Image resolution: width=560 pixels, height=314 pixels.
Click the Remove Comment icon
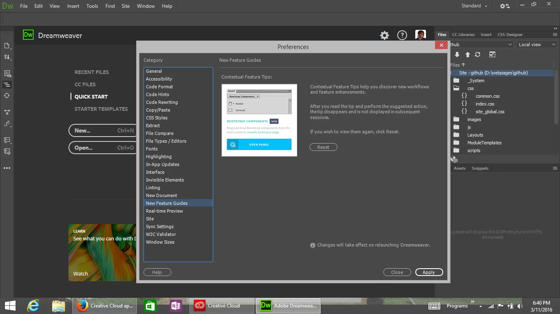coord(7,151)
